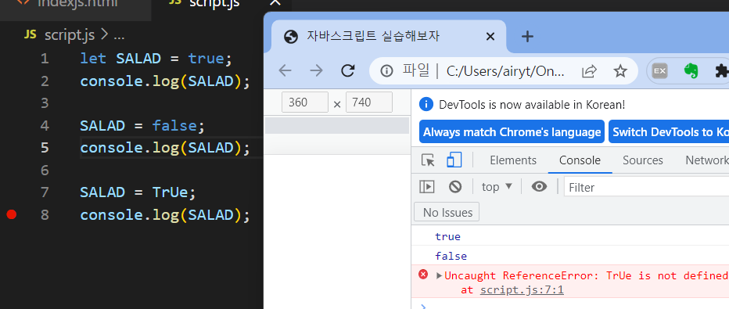Close the script.js editor tab
This screenshot has height=309, width=729.
pos(275,3)
